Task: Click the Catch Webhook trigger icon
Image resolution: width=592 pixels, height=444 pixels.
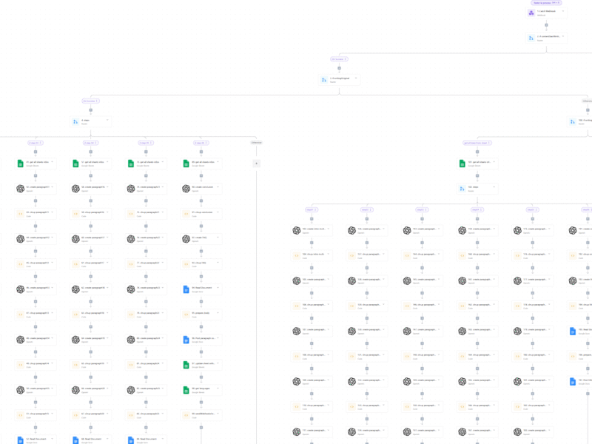Action: (x=531, y=13)
